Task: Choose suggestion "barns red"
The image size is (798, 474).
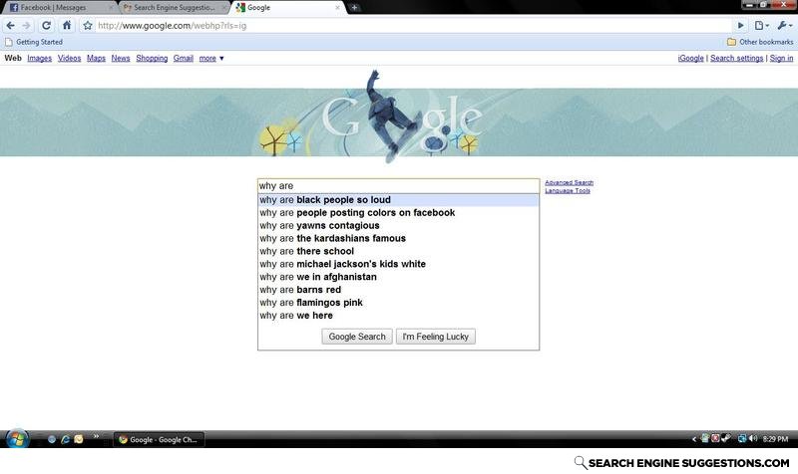Action: click(x=398, y=290)
